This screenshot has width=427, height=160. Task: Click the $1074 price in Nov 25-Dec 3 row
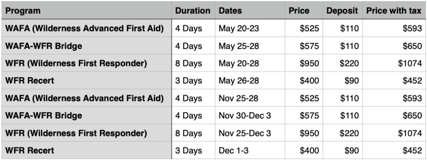394,133
